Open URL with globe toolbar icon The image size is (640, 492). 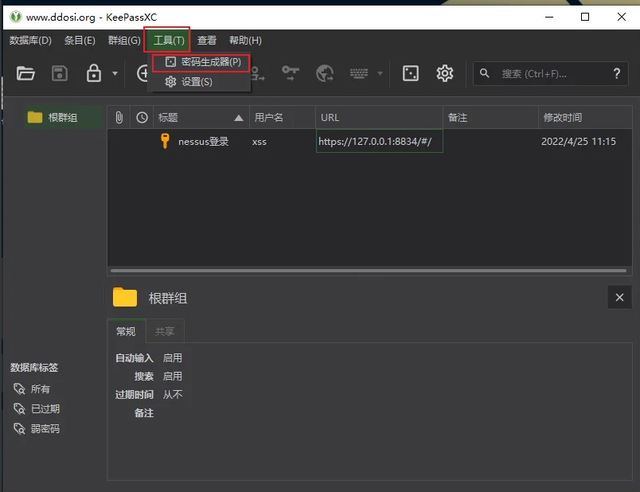(325, 73)
